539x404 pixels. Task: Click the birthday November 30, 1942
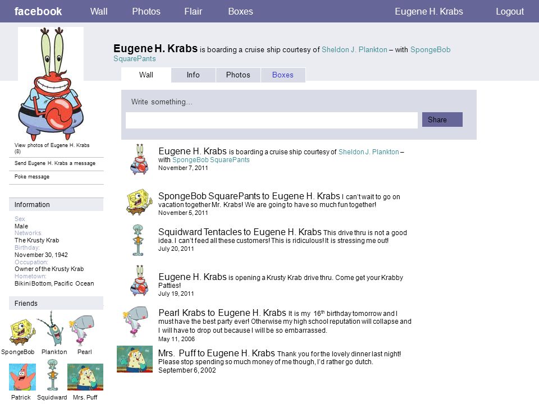point(41,255)
